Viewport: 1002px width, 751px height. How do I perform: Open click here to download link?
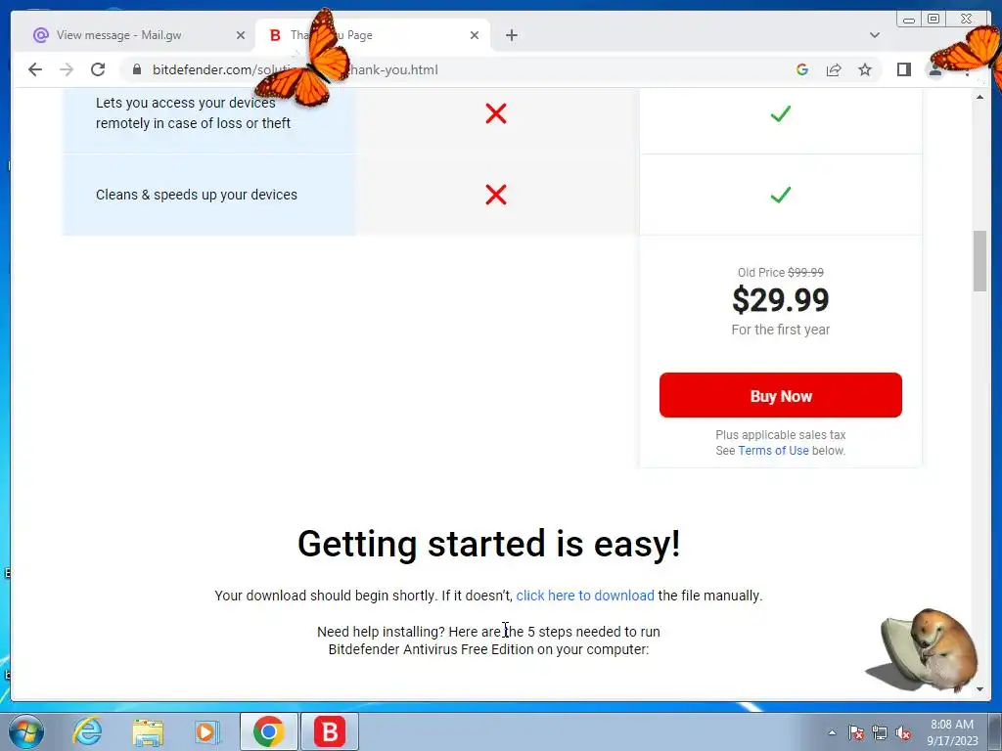click(x=585, y=596)
